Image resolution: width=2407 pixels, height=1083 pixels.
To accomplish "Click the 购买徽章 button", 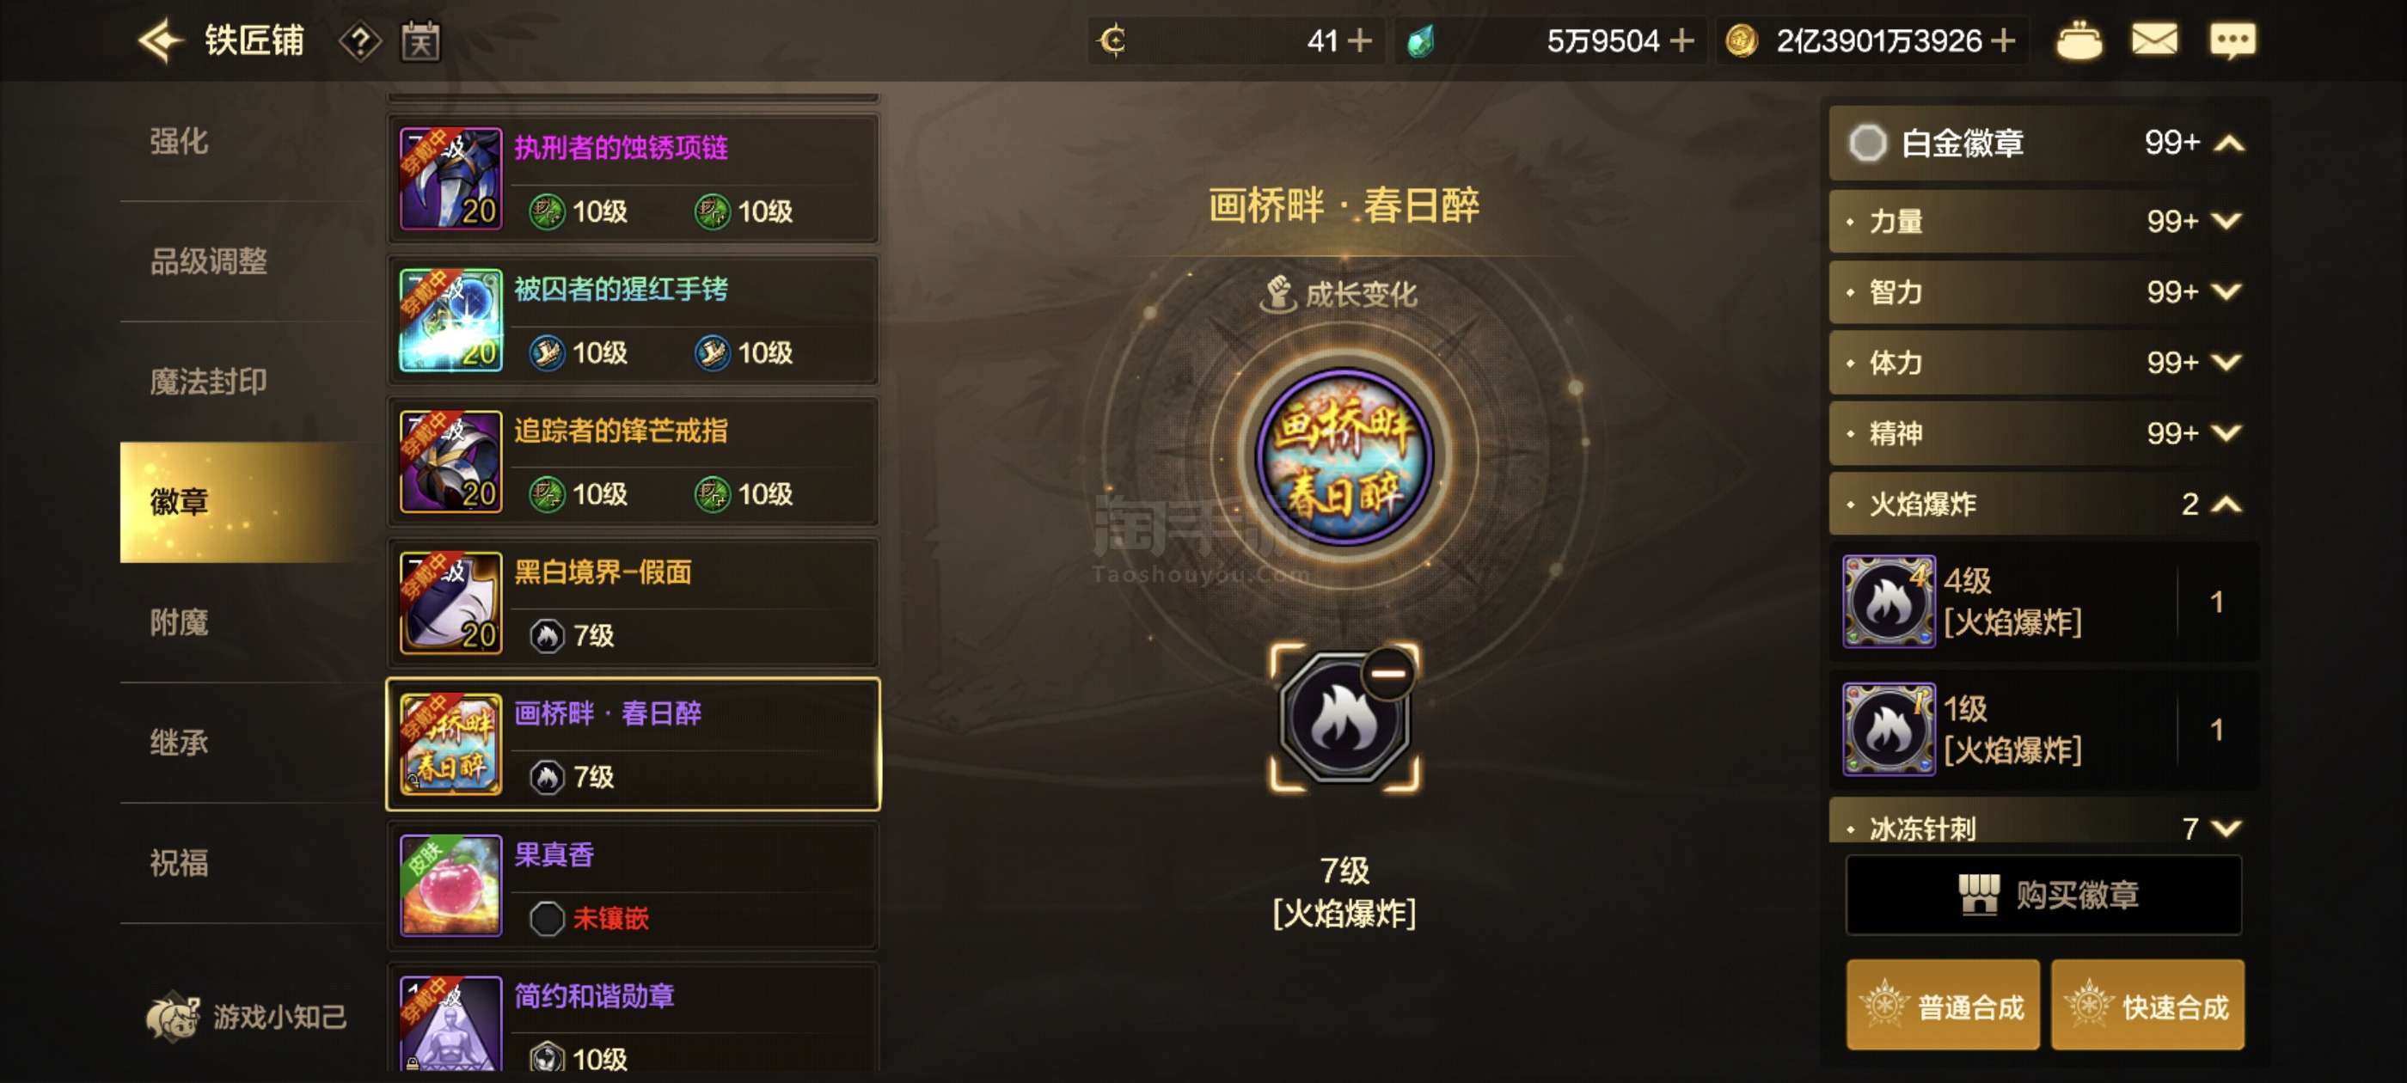I will point(2043,894).
